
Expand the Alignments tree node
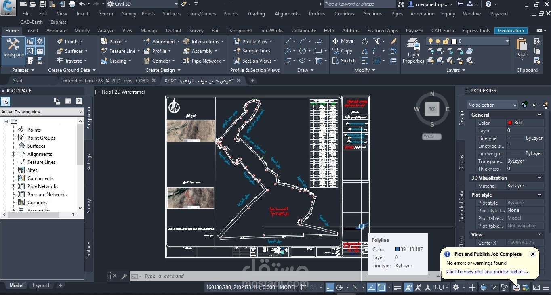pyautogui.click(x=13, y=154)
